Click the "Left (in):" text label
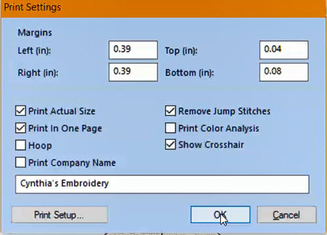Viewport: 327px width, 235px height. (37, 51)
